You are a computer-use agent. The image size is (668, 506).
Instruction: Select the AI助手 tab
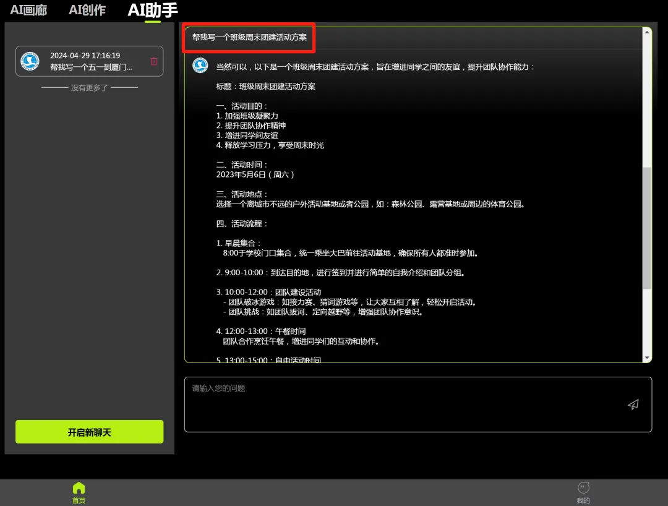pos(152,10)
